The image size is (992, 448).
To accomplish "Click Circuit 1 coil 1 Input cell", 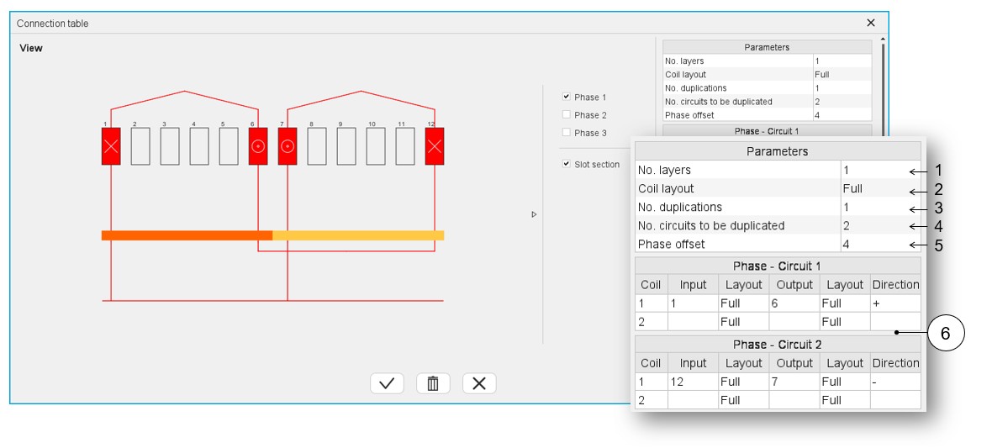I will pos(693,303).
